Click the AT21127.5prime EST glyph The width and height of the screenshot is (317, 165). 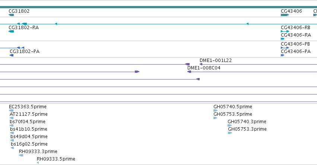(x=12, y=118)
